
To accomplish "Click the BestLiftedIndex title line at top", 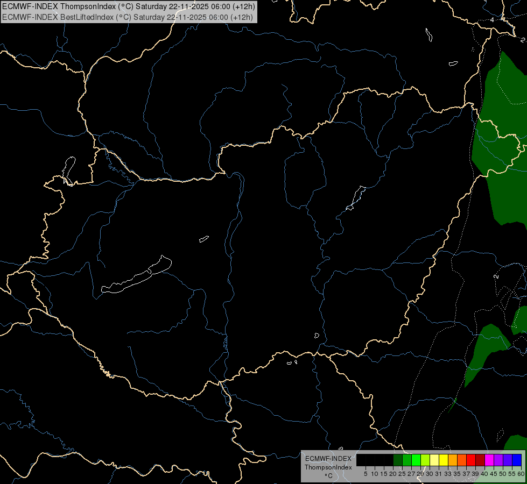I will 128,17.
